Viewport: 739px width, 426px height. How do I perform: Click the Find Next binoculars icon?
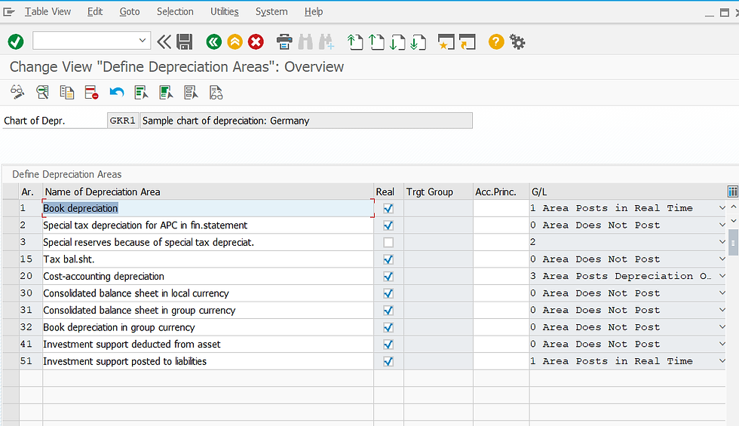click(326, 42)
